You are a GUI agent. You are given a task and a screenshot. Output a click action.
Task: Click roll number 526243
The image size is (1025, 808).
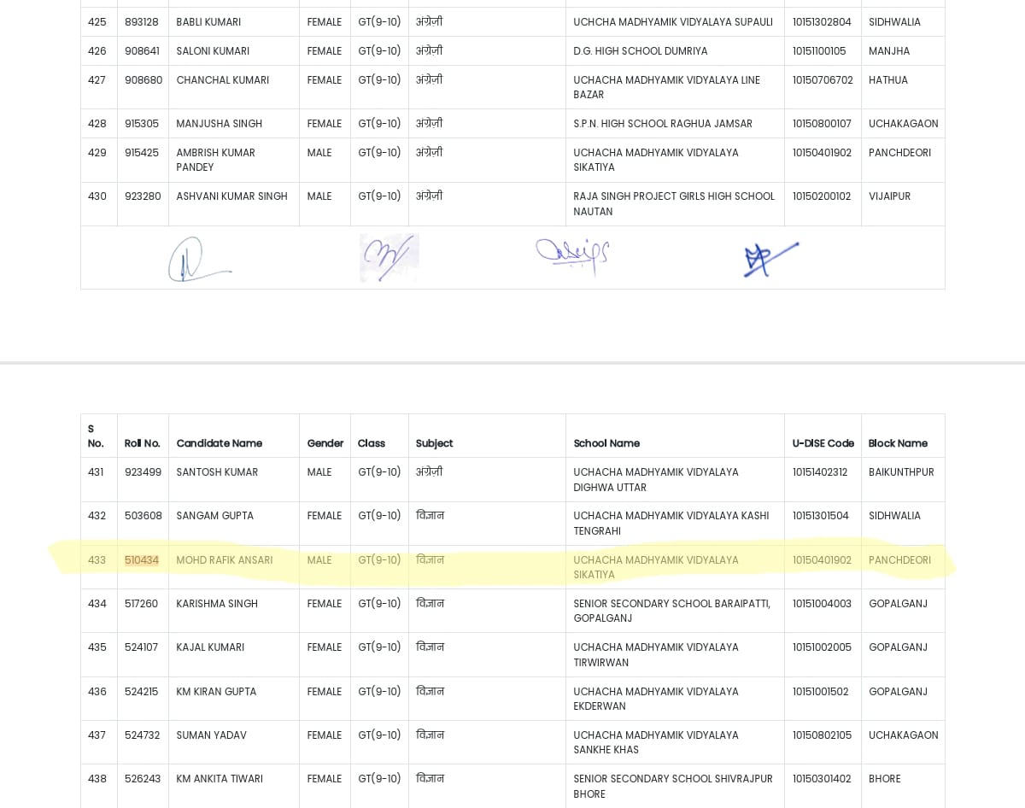[x=143, y=779]
